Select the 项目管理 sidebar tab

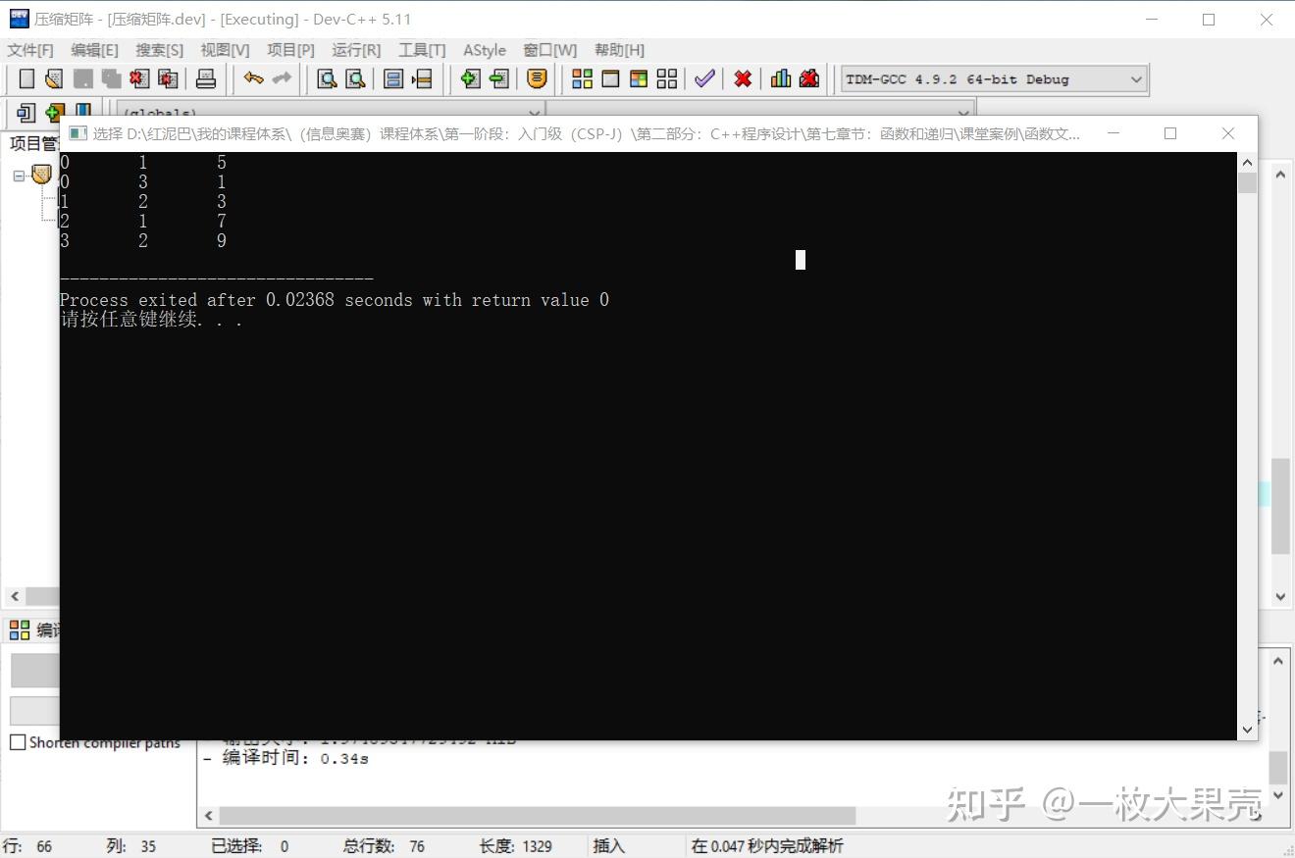(34, 143)
